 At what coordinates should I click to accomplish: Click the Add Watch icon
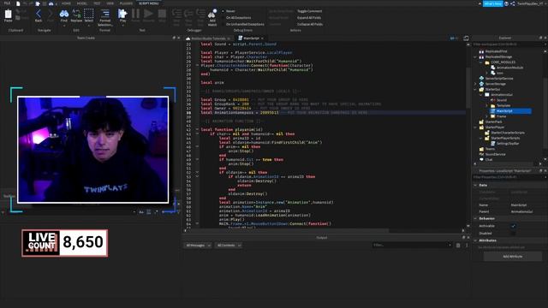pos(212,15)
